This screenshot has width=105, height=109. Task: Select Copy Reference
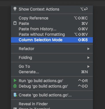click(x=52, y=18)
